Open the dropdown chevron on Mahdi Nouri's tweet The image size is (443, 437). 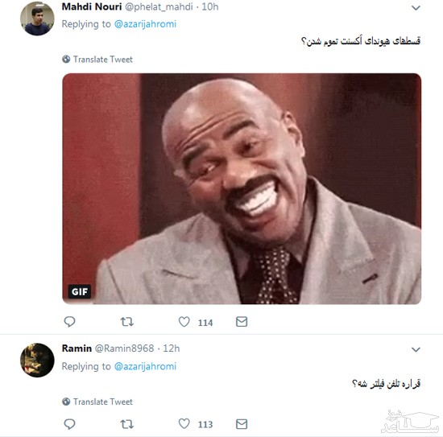pos(416,8)
